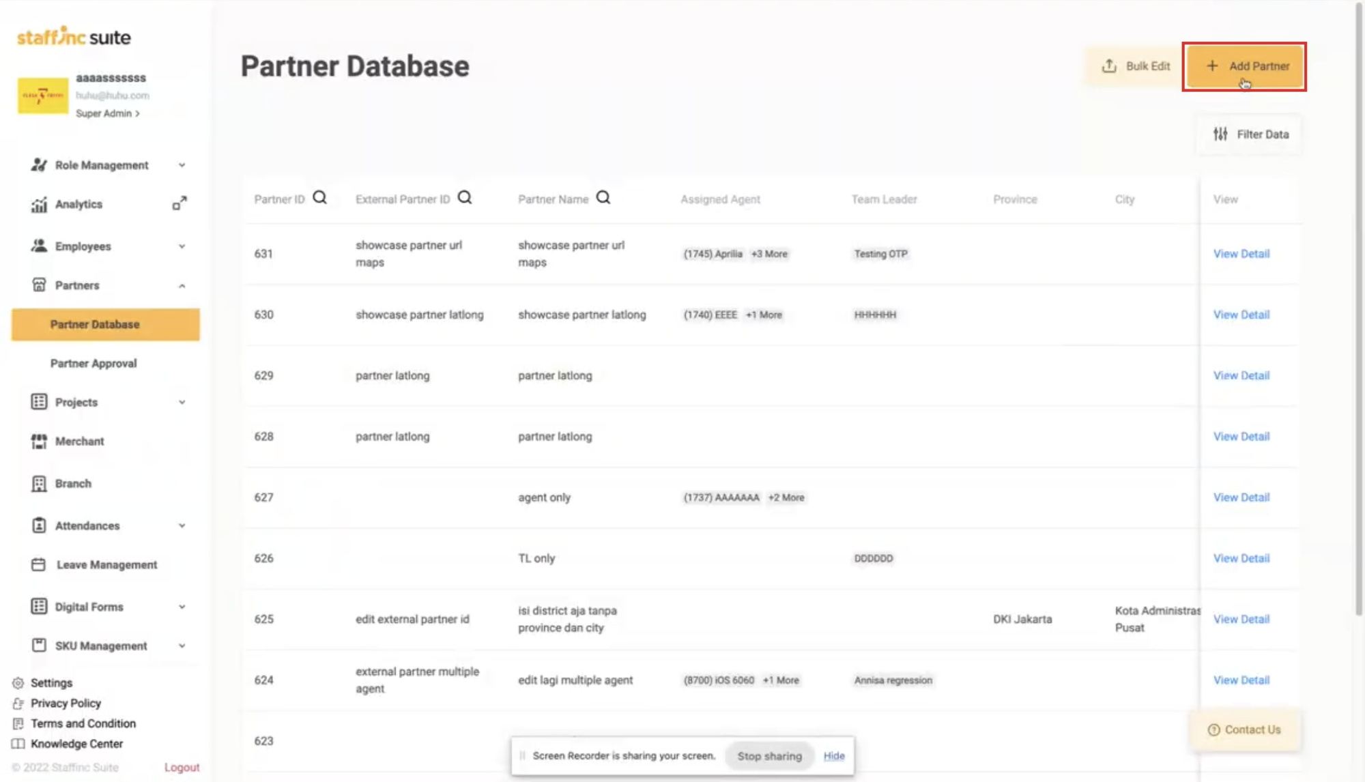The image size is (1365, 782).
Task: Expand the Role Management menu
Action: pyautogui.click(x=182, y=165)
